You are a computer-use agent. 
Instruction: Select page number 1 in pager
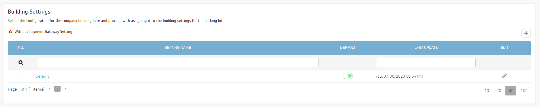pyautogui.click(x=57, y=89)
